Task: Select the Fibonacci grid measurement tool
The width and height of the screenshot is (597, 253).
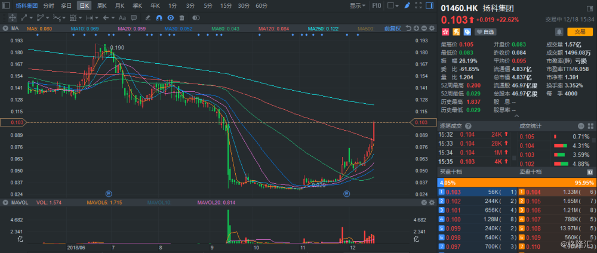Action: tap(73, 17)
